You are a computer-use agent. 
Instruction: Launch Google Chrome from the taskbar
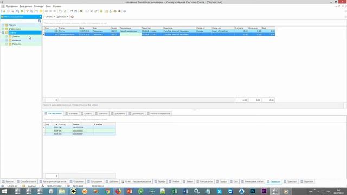[107, 191]
